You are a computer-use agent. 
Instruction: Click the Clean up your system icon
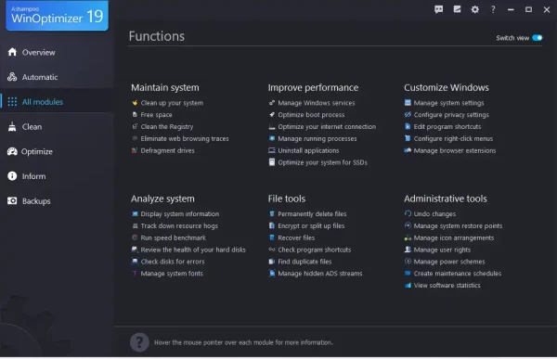135,103
